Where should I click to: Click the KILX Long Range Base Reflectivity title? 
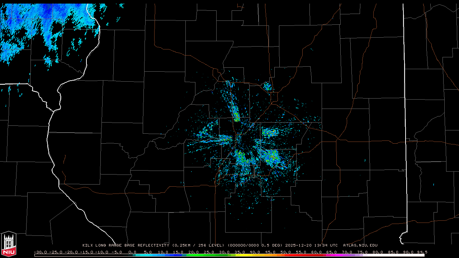tap(126, 245)
